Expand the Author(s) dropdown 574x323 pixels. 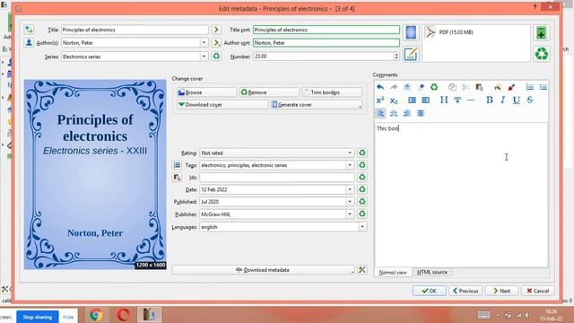click(x=204, y=42)
